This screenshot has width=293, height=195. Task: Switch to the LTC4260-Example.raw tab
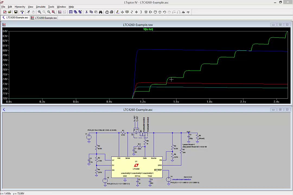44,18
